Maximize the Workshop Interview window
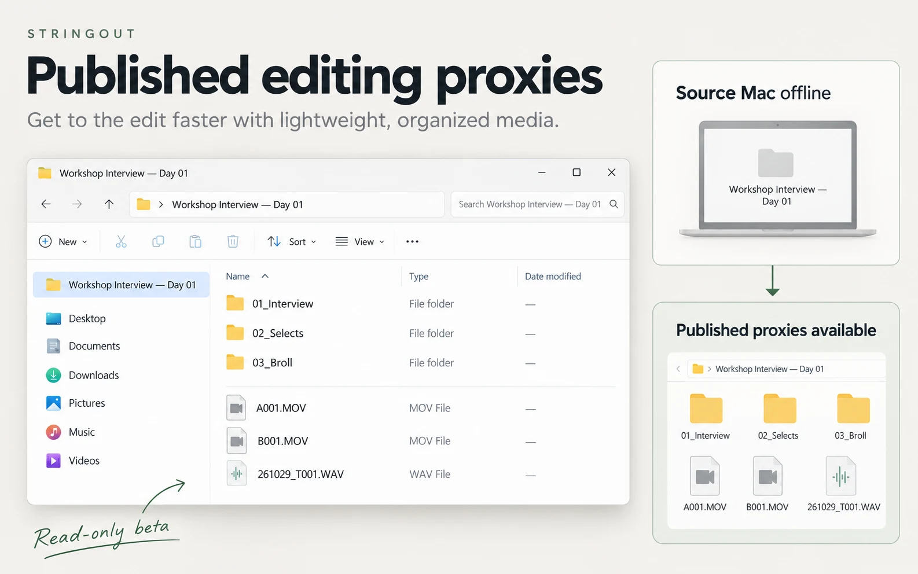The height and width of the screenshot is (574, 918). [x=576, y=172]
